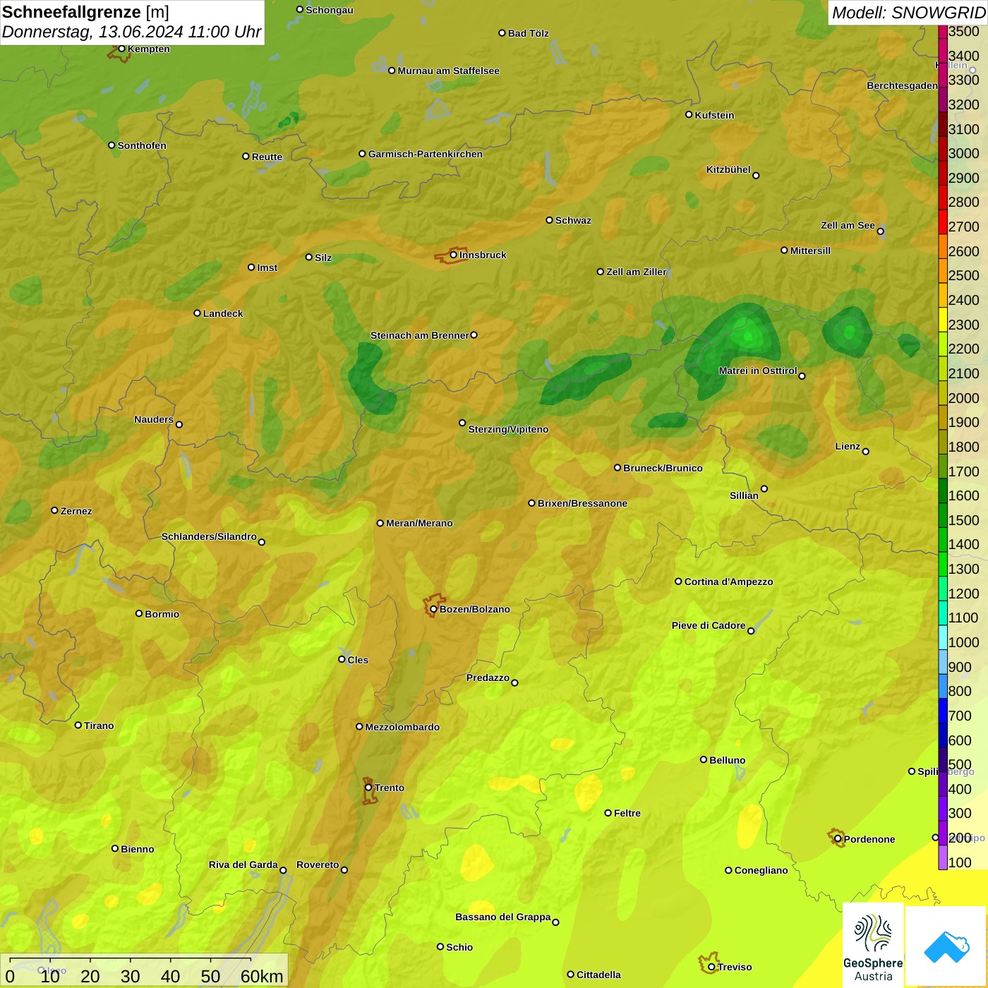Select the Matrei in Osttirol marker
The image size is (988, 988).
coord(802,375)
